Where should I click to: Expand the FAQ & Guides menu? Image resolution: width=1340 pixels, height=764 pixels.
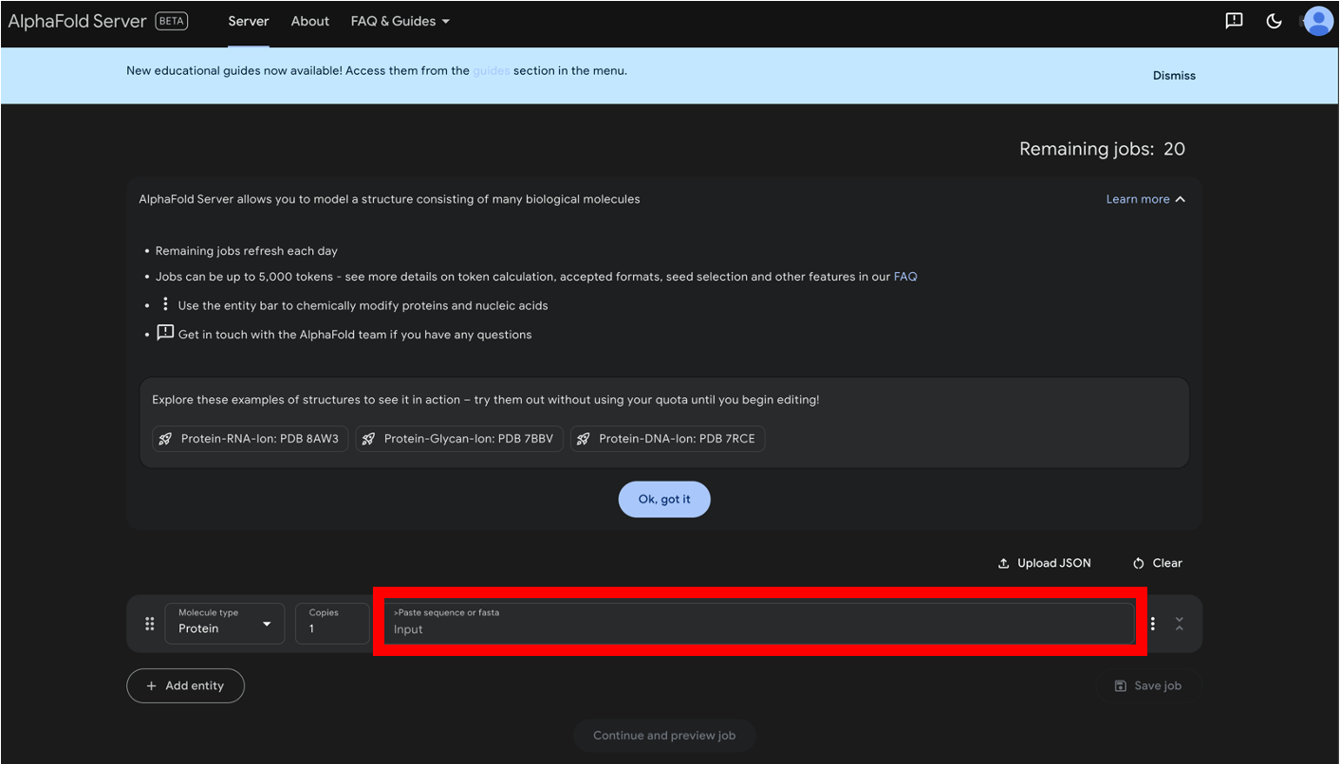(x=400, y=21)
